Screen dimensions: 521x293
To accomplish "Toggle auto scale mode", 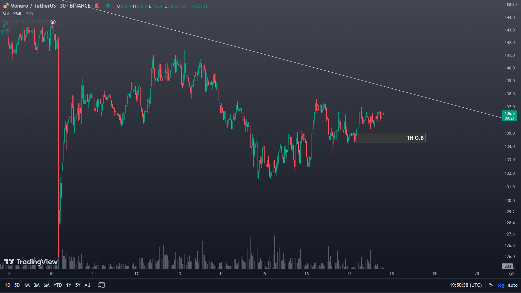I will pyautogui.click(x=513, y=285).
